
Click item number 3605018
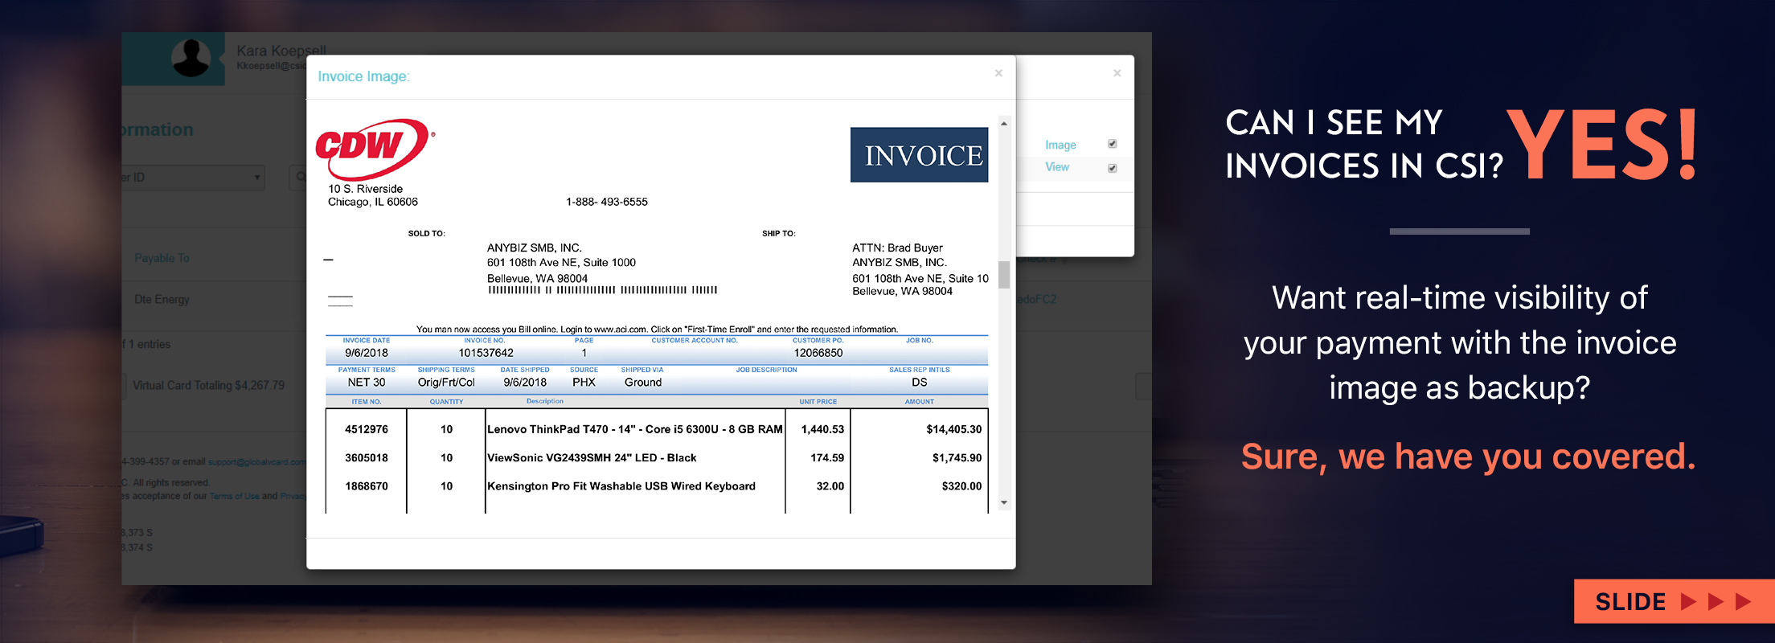click(367, 458)
